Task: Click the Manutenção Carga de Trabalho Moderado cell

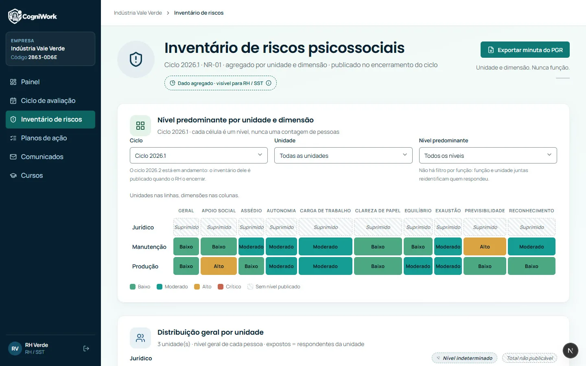Action: click(326, 246)
